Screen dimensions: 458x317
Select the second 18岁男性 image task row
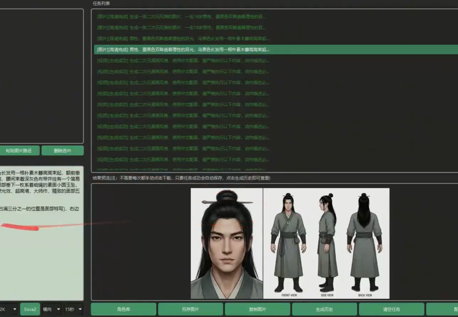point(182,28)
